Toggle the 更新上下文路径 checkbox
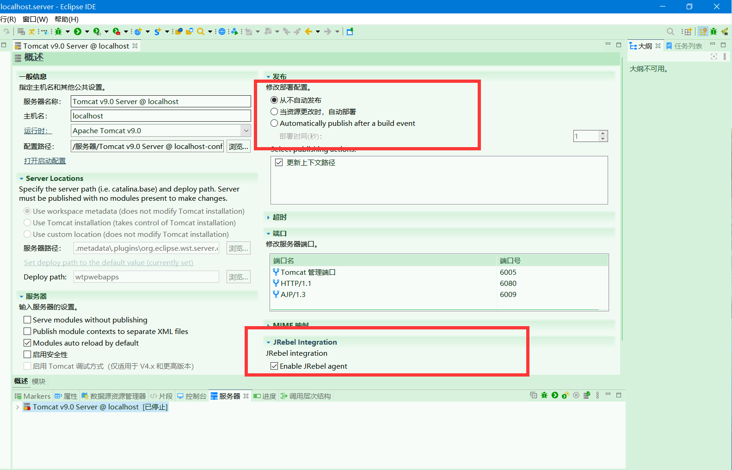This screenshot has width=732, height=470. point(279,162)
